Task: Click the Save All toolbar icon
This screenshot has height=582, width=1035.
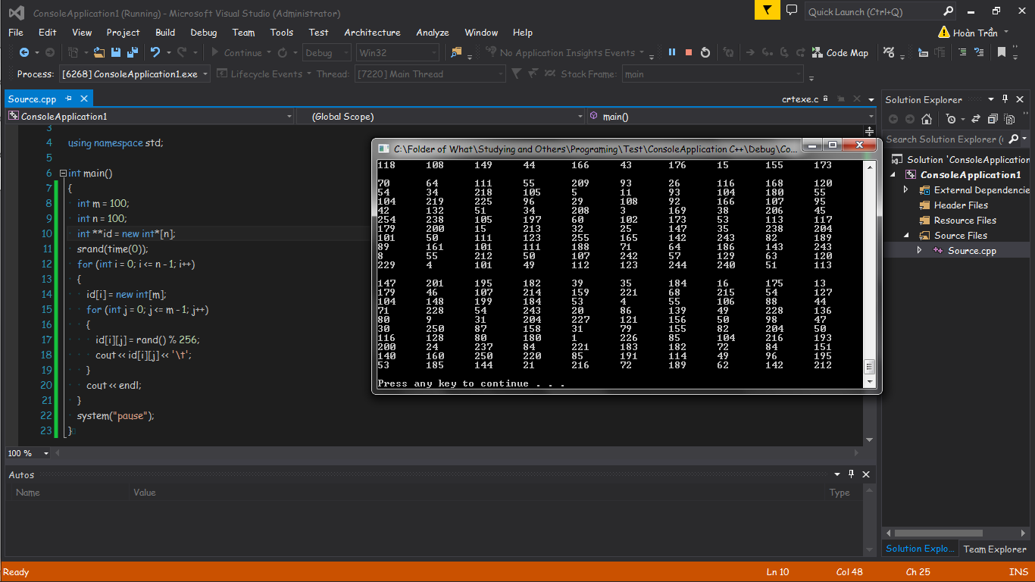Action: tap(133, 52)
